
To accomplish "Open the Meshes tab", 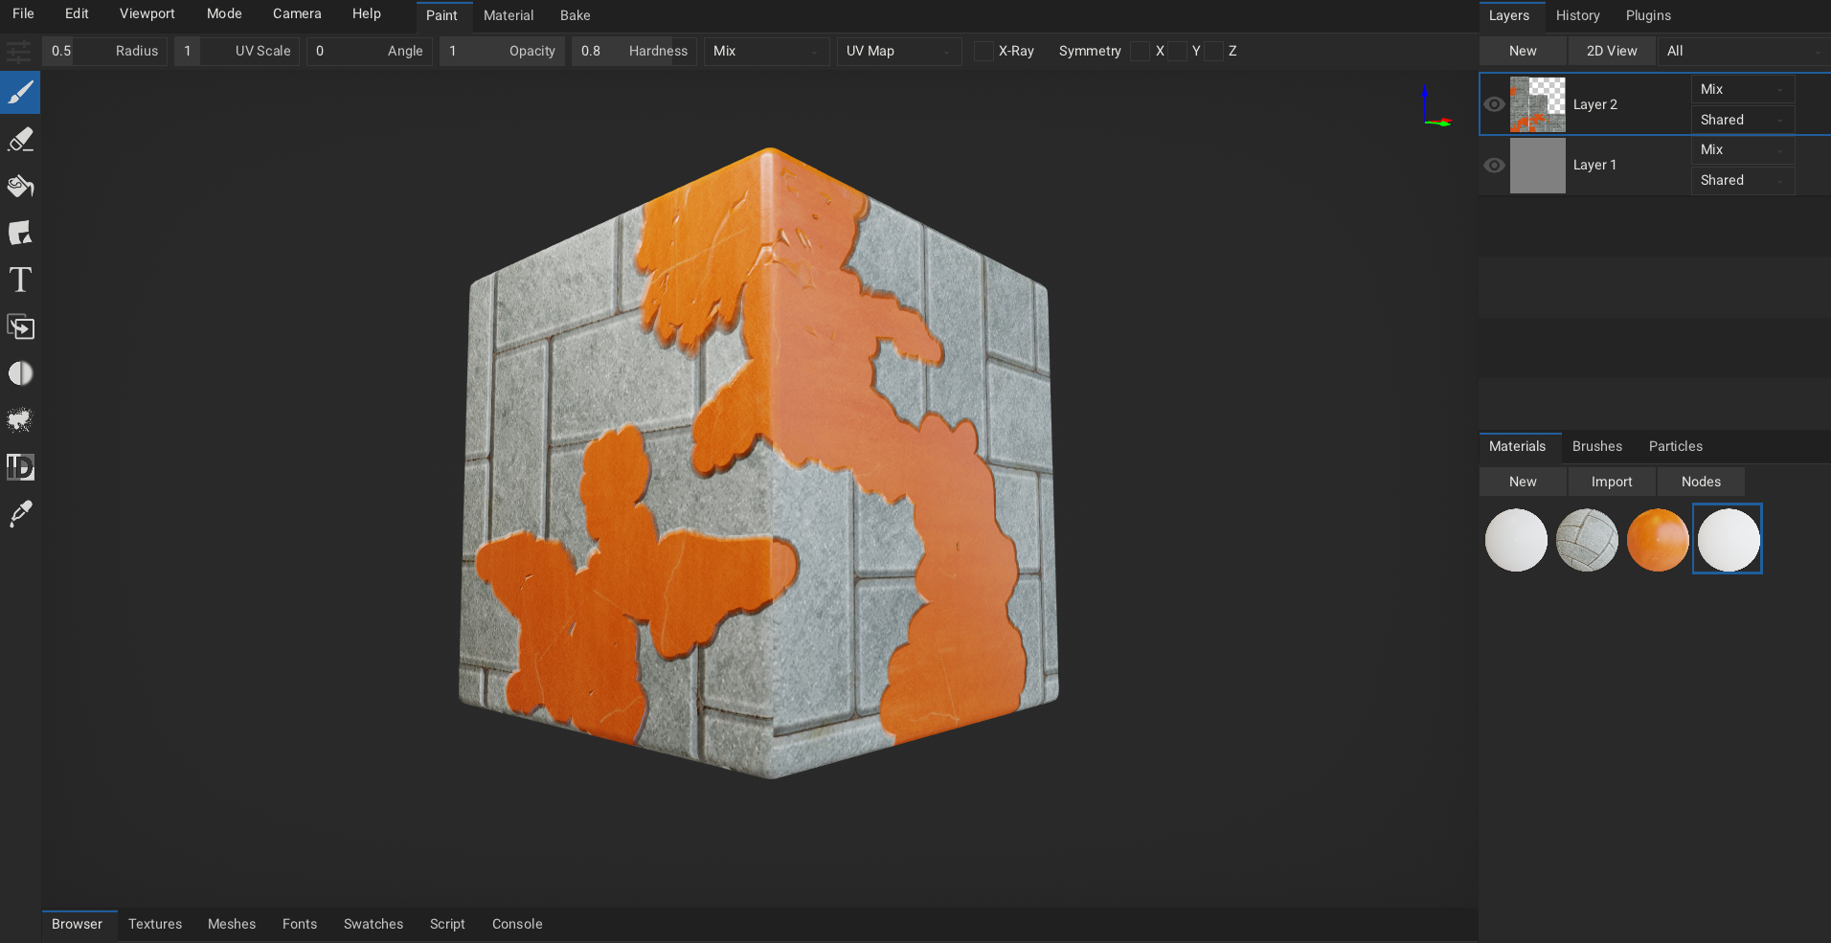I will (x=232, y=924).
